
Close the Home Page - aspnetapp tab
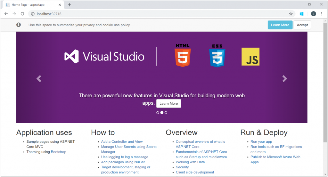[60, 4]
